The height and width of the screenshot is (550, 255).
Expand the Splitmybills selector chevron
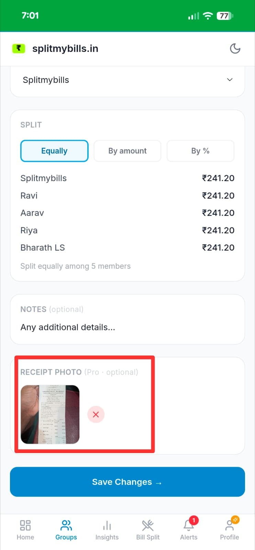pos(229,80)
